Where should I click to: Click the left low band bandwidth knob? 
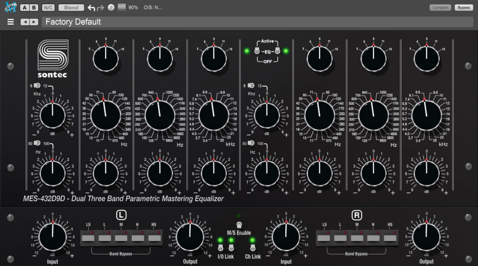click(106, 59)
